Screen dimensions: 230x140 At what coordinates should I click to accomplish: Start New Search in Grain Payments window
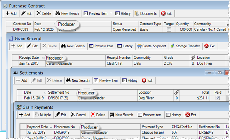121,115
